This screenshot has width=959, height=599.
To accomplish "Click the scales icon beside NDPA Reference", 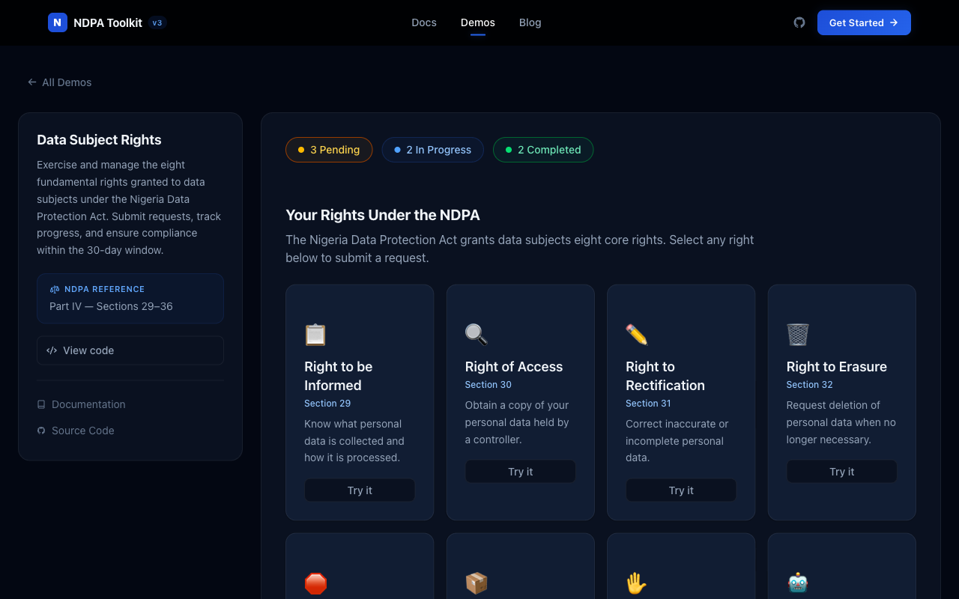I will coord(55,289).
